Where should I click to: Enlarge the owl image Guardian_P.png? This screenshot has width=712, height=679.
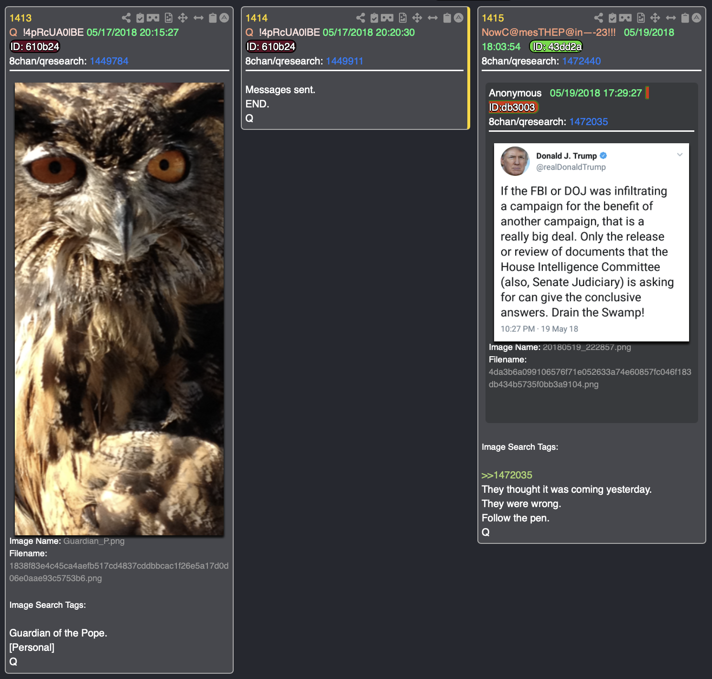tap(119, 309)
